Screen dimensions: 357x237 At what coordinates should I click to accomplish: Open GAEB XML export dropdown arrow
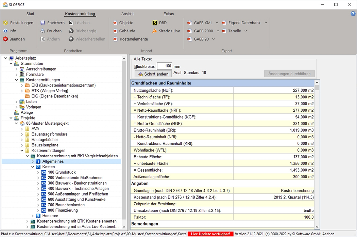[x=217, y=23]
